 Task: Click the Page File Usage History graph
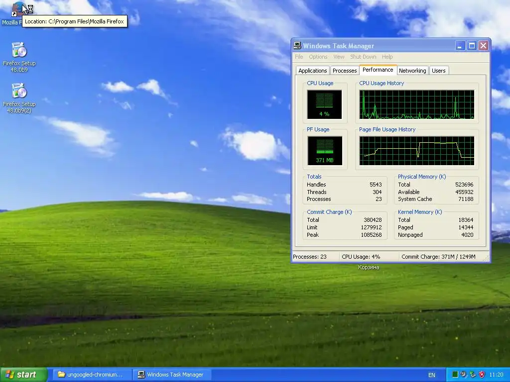click(417, 151)
